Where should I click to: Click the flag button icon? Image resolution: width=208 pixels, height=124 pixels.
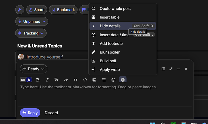[x=84, y=10]
